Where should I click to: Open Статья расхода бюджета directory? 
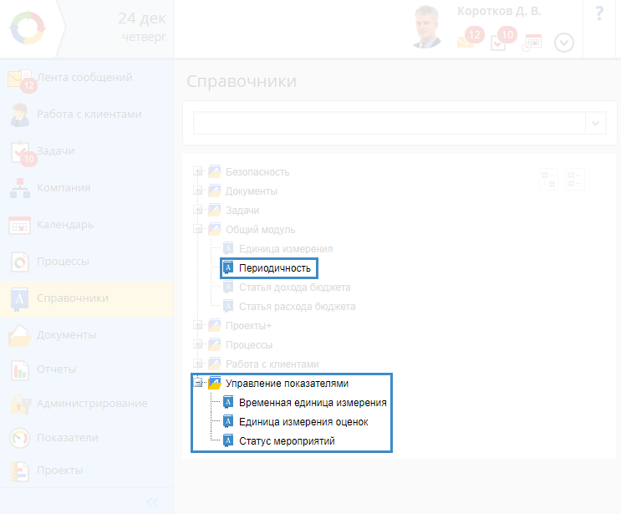tap(297, 307)
